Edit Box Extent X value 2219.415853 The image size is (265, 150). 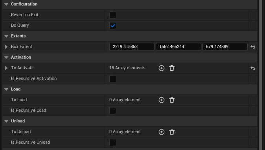click(x=132, y=47)
